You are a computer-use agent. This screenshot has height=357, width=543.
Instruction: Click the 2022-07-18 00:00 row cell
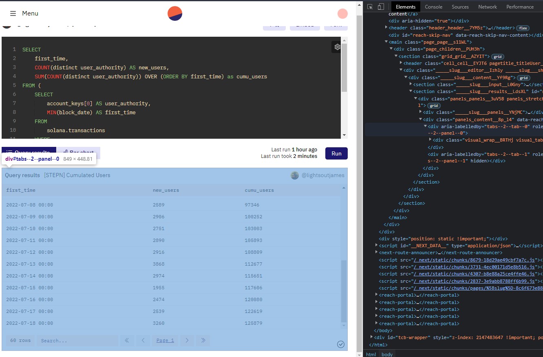29,323
